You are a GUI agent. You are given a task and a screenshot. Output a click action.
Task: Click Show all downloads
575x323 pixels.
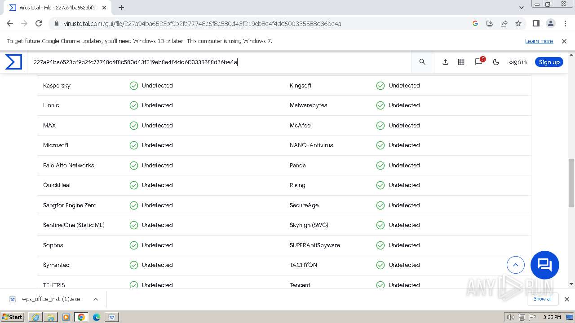pyautogui.click(x=543, y=299)
